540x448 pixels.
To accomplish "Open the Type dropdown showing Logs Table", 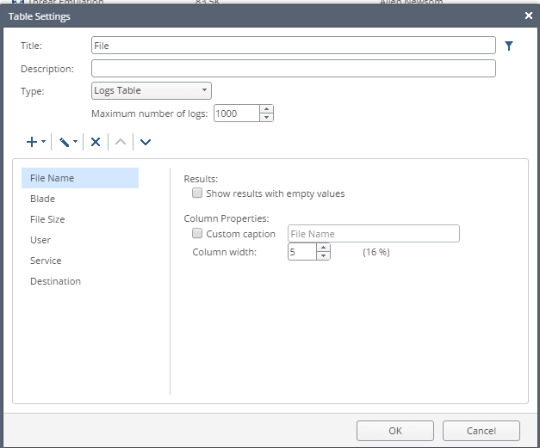I will (x=152, y=90).
